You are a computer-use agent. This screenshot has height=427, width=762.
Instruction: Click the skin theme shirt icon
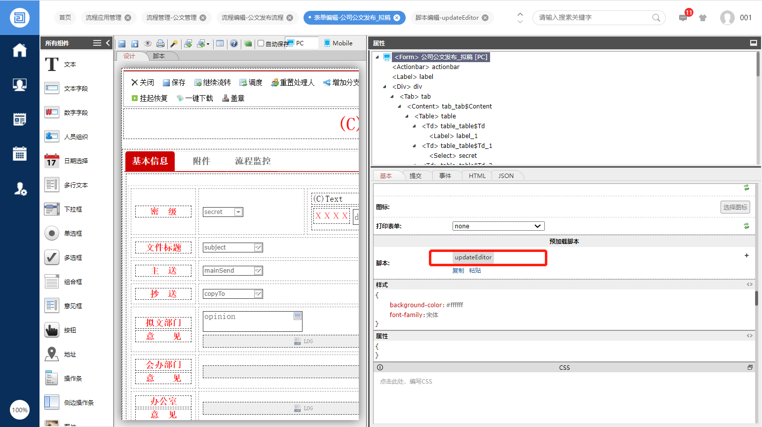[x=703, y=18]
